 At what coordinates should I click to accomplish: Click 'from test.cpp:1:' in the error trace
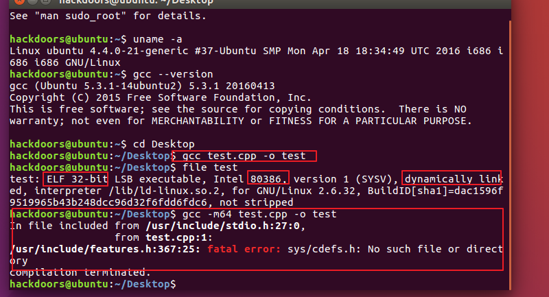(163, 237)
